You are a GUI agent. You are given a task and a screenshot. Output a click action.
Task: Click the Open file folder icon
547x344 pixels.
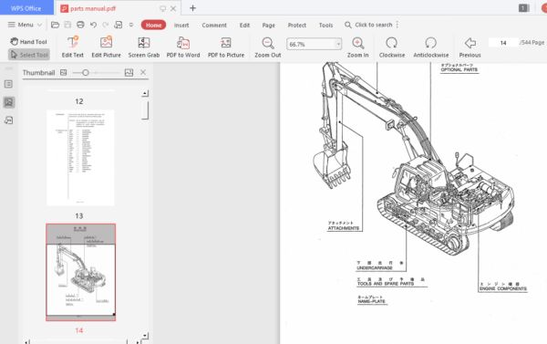click(55, 25)
